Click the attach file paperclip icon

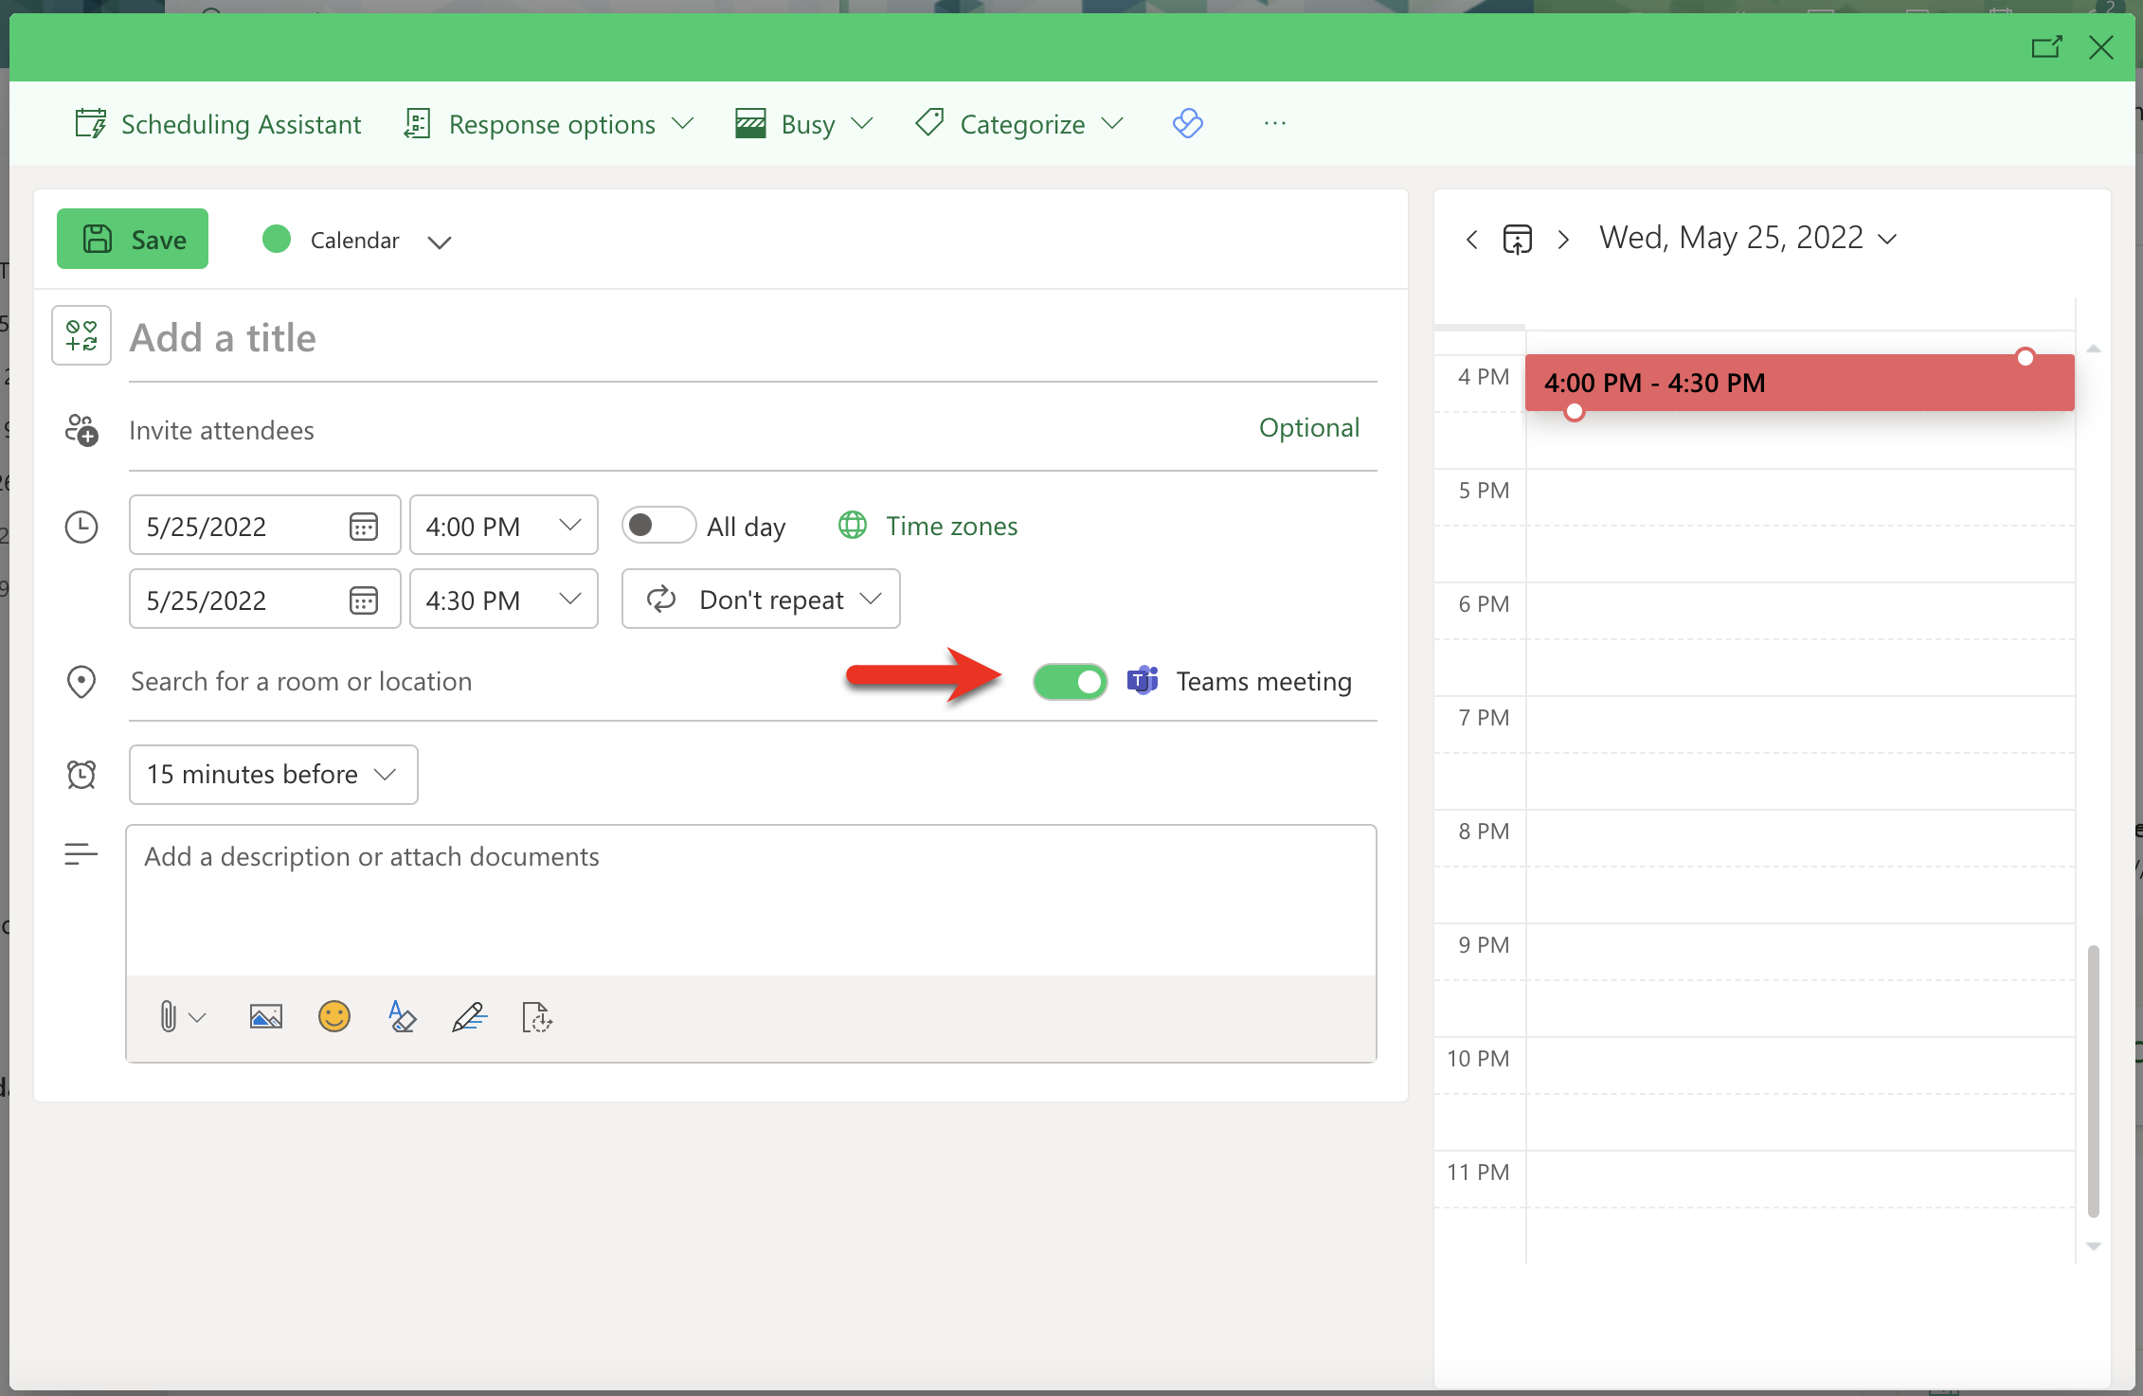[x=169, y=1017]
